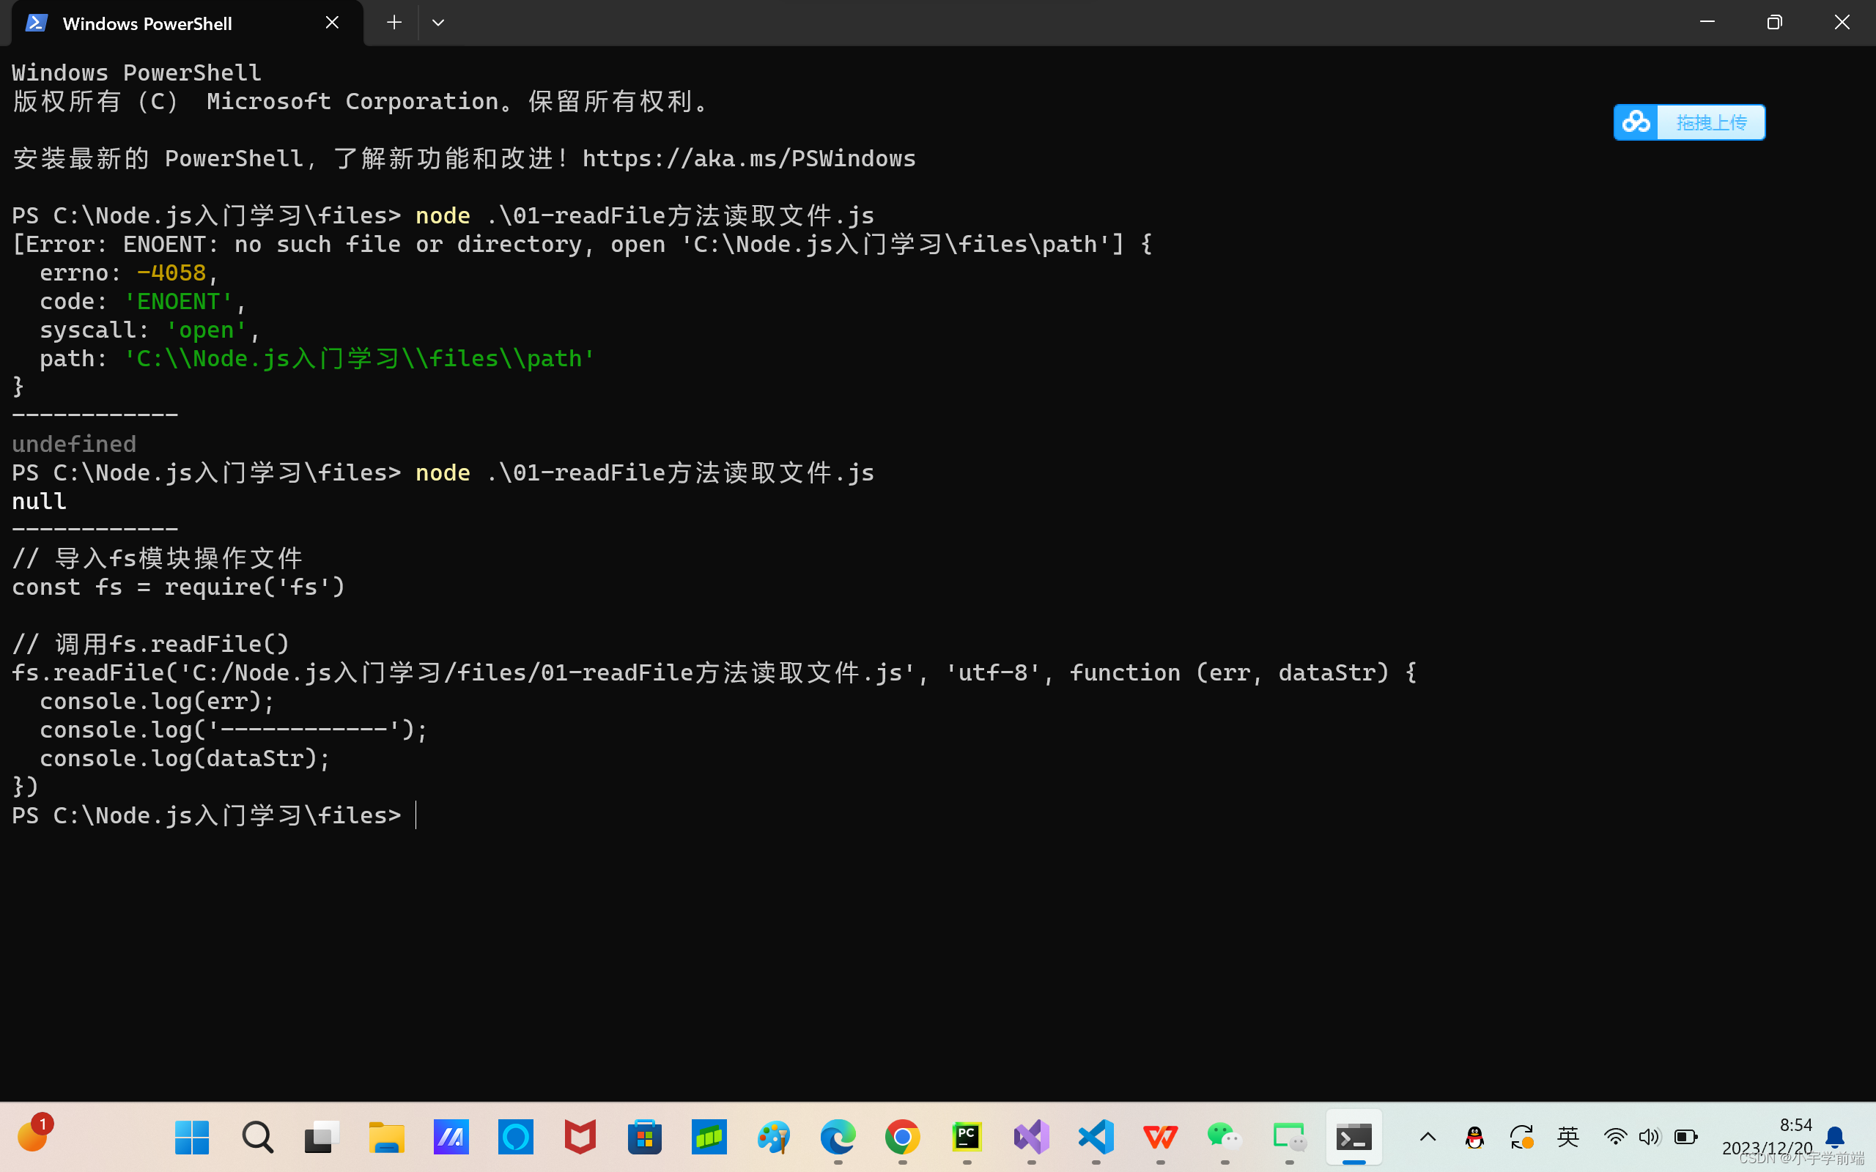Open Visual Studio Code from taskbar
Image resolution: width=1876 pixels, height=1172 pixels.
click(1096, 1137)
